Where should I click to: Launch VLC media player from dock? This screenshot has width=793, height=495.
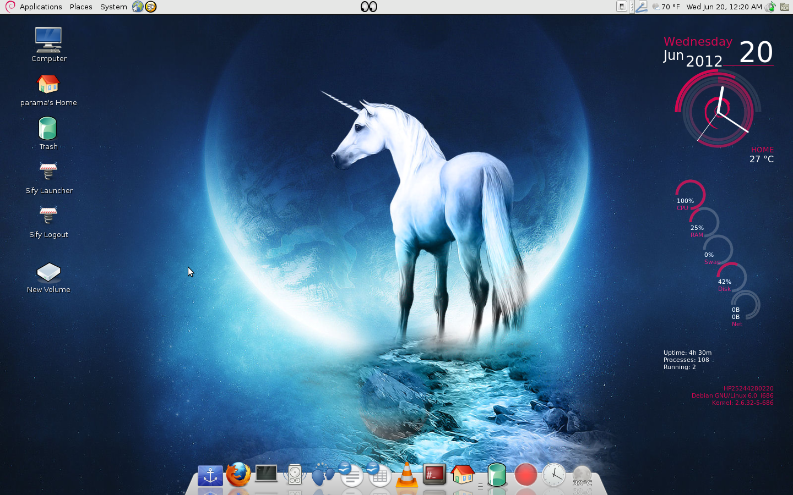tap(407, 475)
